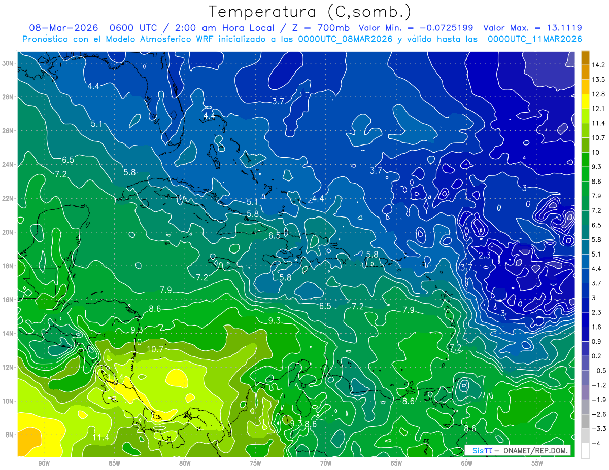
Task: Click the -1.9 colorbar scale label
Action: [599, 400]
